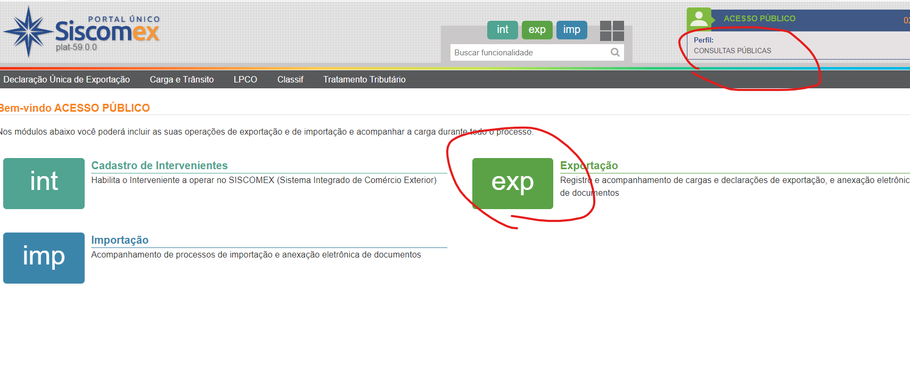910x373 pixels.
Task: Open the large green 'exp' Exportação tile
Action: [x=513, y=184]
